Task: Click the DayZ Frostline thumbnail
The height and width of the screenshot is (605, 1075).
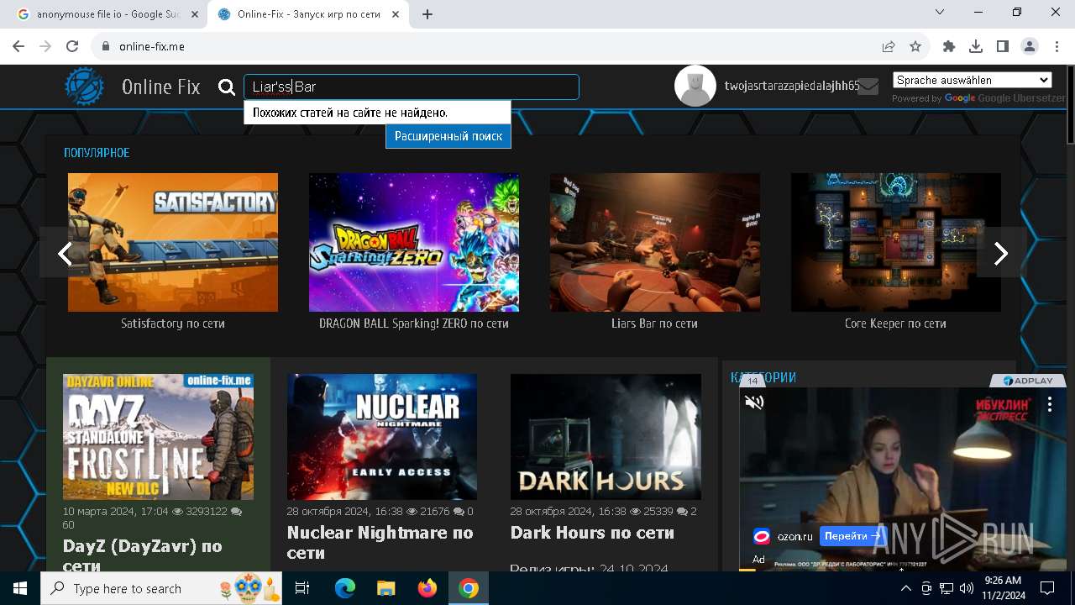Action: pos(158,437)
